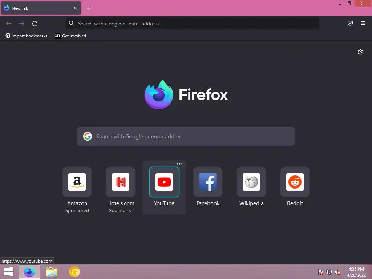Screen dimensions: 372x279
Task: Open the Facebook shortcut tile
Action: (208, 182)
